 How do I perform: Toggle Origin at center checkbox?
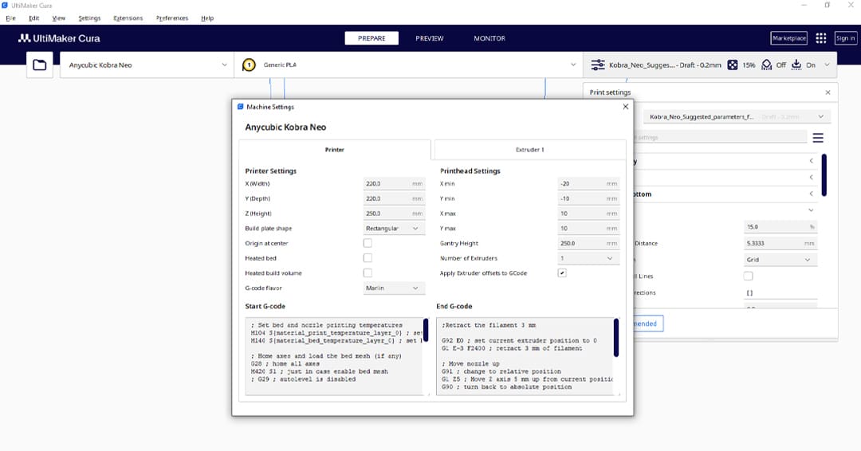[x=368, y=243]
